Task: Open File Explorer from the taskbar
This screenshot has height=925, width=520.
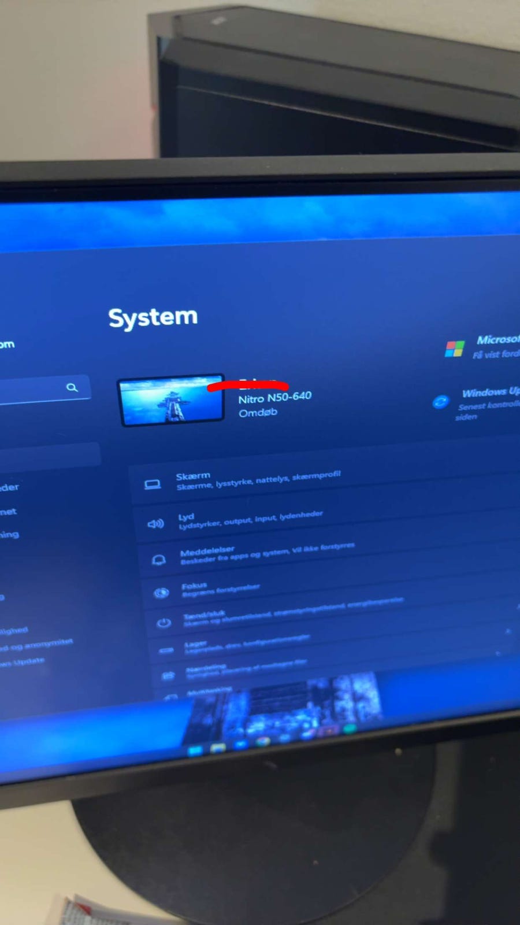Action: click(x=218, y=748)
